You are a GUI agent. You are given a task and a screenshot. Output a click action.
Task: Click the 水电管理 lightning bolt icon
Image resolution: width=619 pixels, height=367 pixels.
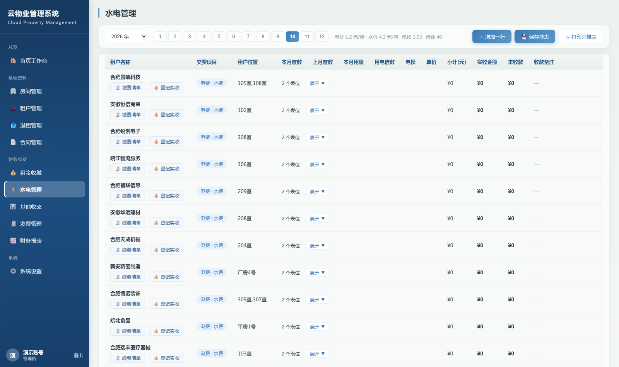coord(13,190)
